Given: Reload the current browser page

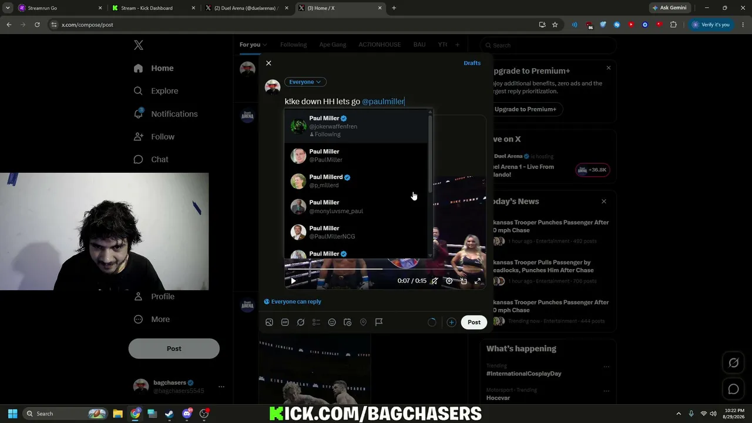Looking at the screenshot, I should click(x=37, y=25).
